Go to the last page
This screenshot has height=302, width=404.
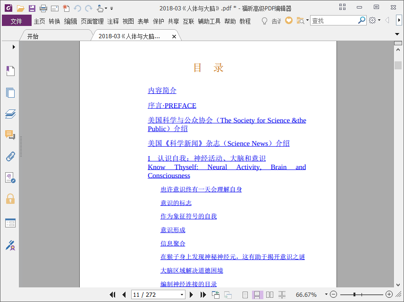pos(203,294)
